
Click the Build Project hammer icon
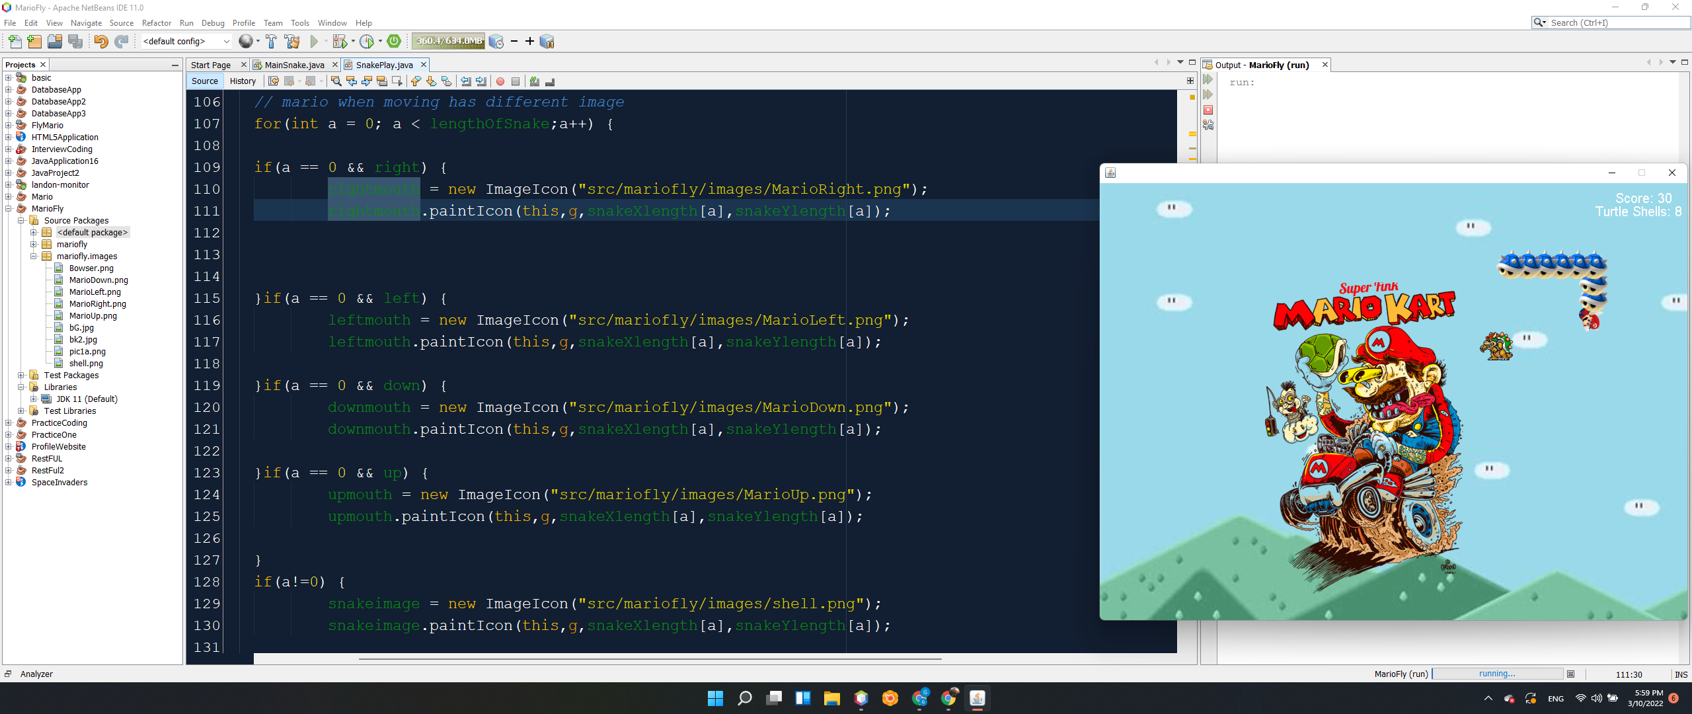click(x=271, y=41)
